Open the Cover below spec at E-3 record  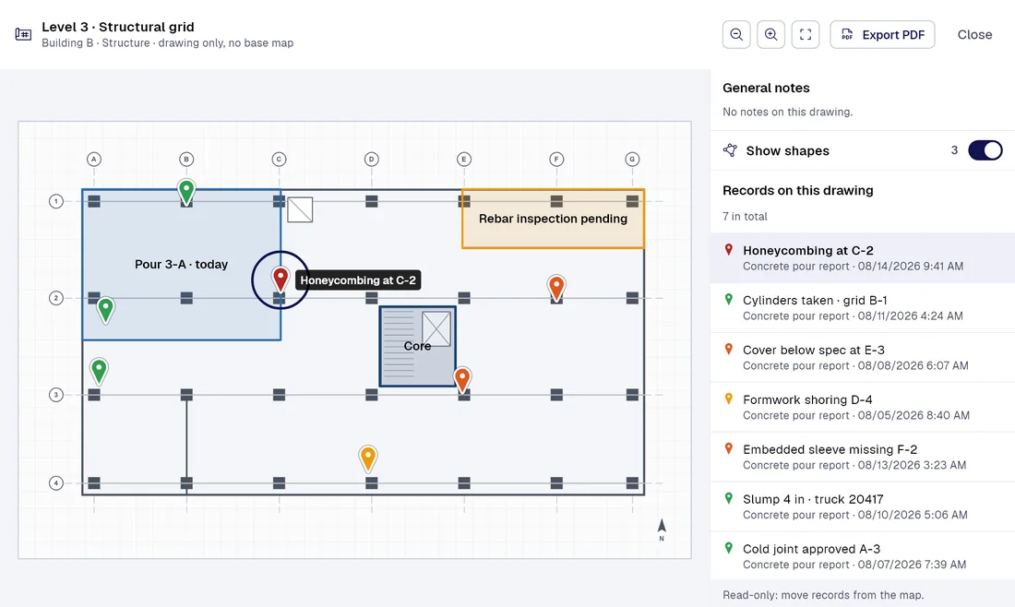coord(862,357)
